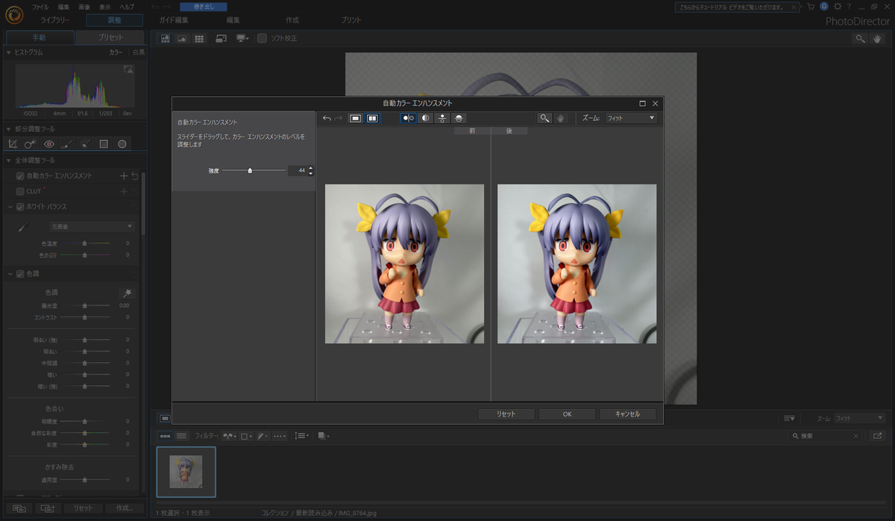Screen dimensions: 895x521
Task: Collapse the ヒストグラム section
Action: pyautogui.click(x=8, y=52)
